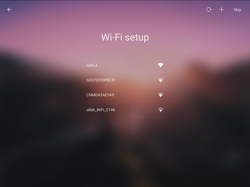Refresh the Wi-Fi network list
The image size is (250, 187).
(x=209, y=10)
